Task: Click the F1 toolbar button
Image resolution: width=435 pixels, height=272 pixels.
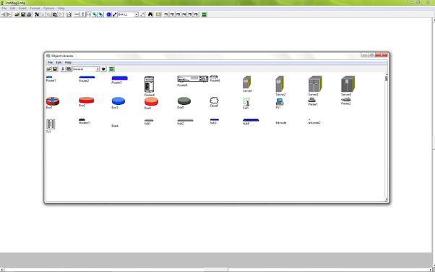Action: coord(166,14)
